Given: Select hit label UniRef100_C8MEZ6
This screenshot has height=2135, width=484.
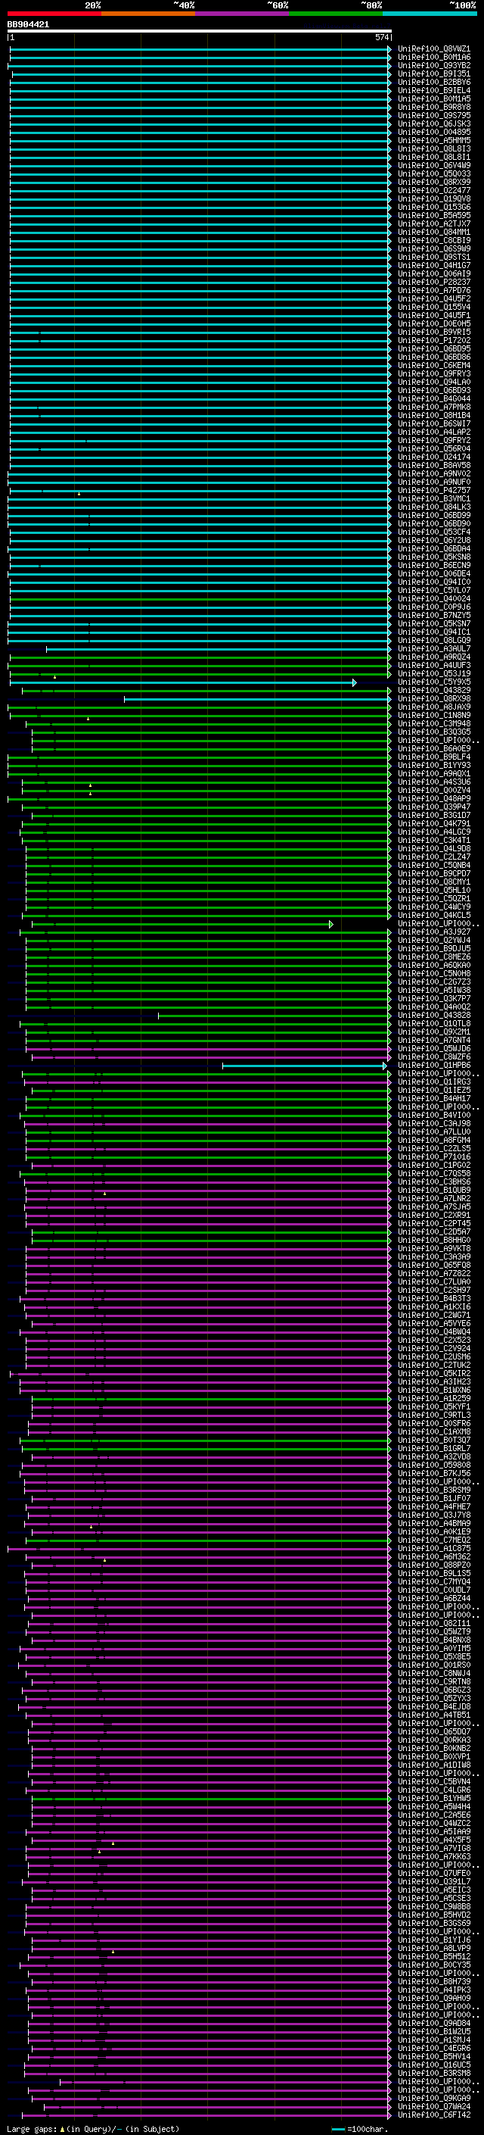Looking at the screenshot, I should pos(434,957).
